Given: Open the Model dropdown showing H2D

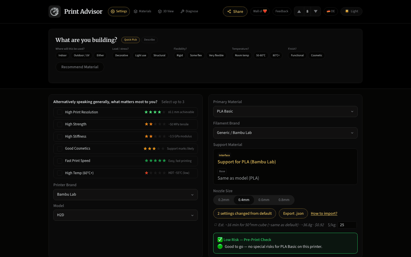Looking at the screenshot, I should click(125, 215).
